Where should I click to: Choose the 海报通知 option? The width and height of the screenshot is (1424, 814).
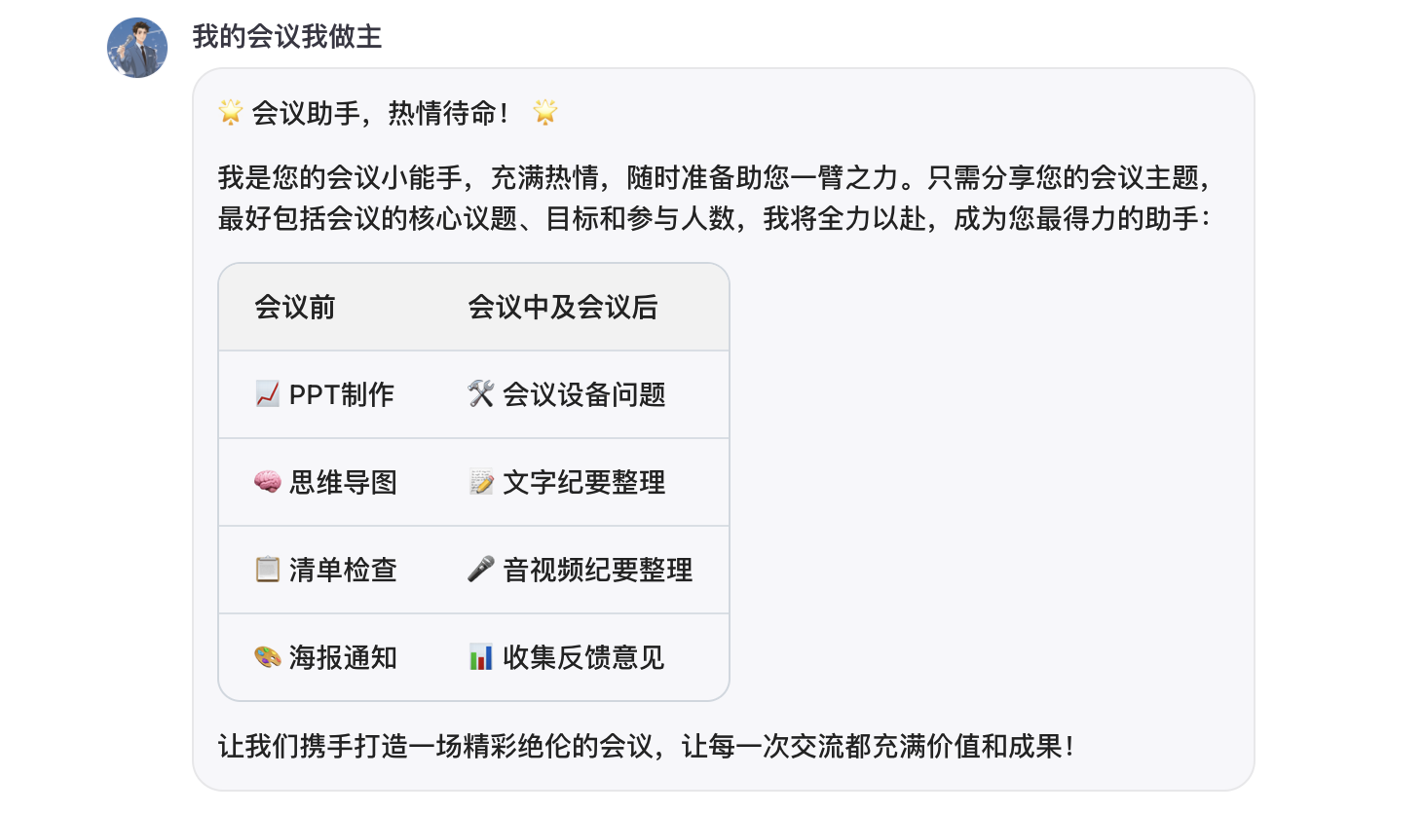pos(343,657)
